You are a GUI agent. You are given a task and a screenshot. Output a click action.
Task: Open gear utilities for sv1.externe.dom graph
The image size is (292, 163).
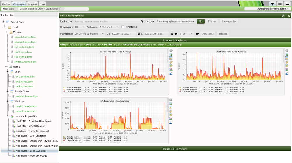coord(171,51)
